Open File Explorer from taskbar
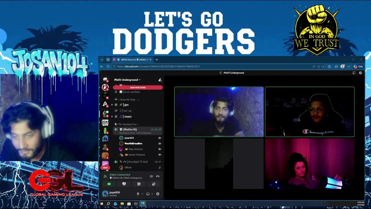The width and height of the screenshot is (371, 209). [122, 203]
